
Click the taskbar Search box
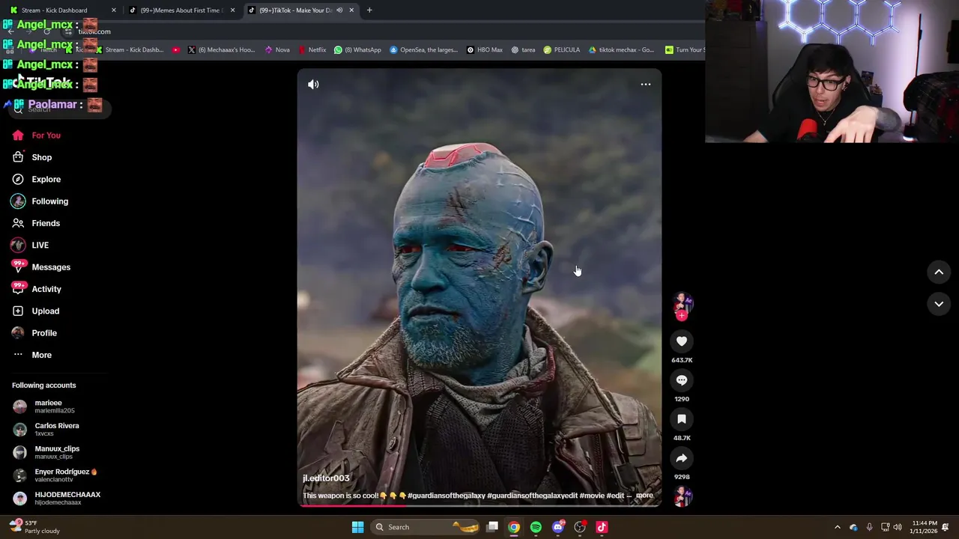point(426,527)
